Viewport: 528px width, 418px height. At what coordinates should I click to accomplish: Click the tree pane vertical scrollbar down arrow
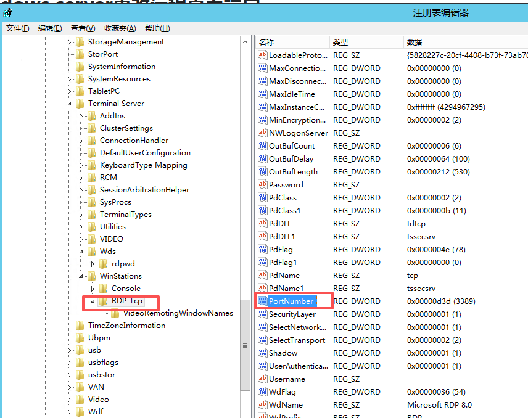click(245, 413)
